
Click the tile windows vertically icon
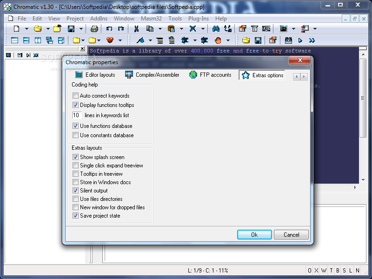click(x=38, y=40)
